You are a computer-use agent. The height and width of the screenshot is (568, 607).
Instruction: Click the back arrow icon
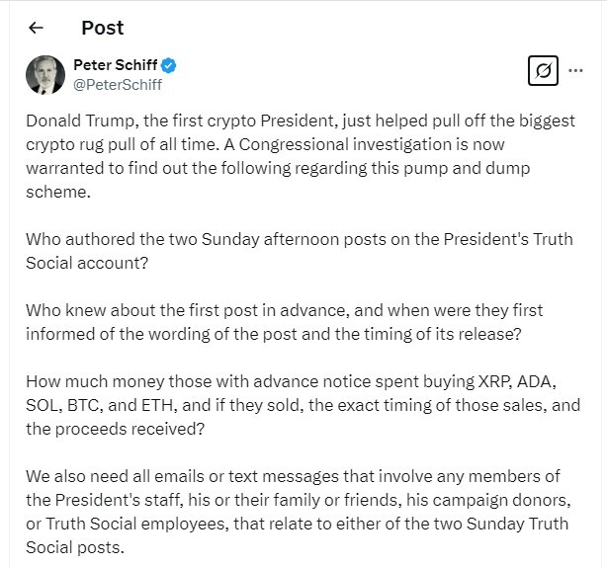coord(37,28)
